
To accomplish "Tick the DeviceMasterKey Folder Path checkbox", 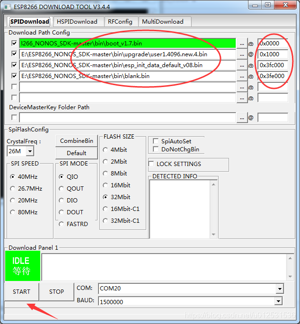I will pos(14,118).
